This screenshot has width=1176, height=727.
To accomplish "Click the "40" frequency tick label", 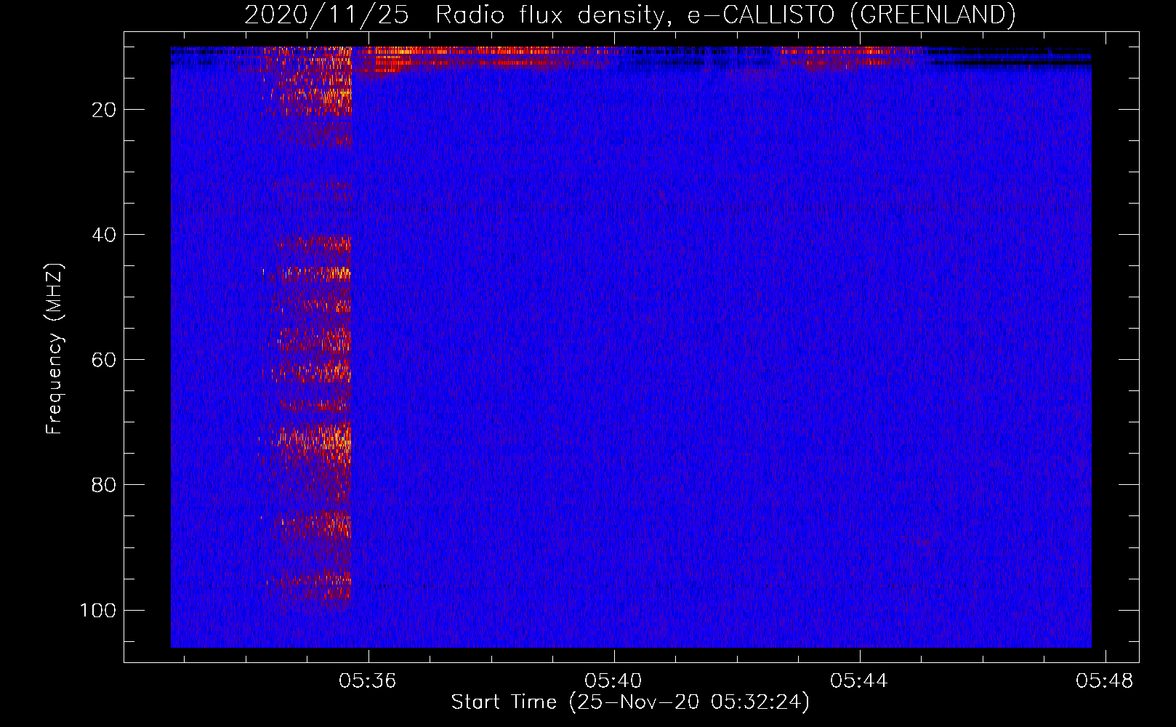I will tap(104, 236).
